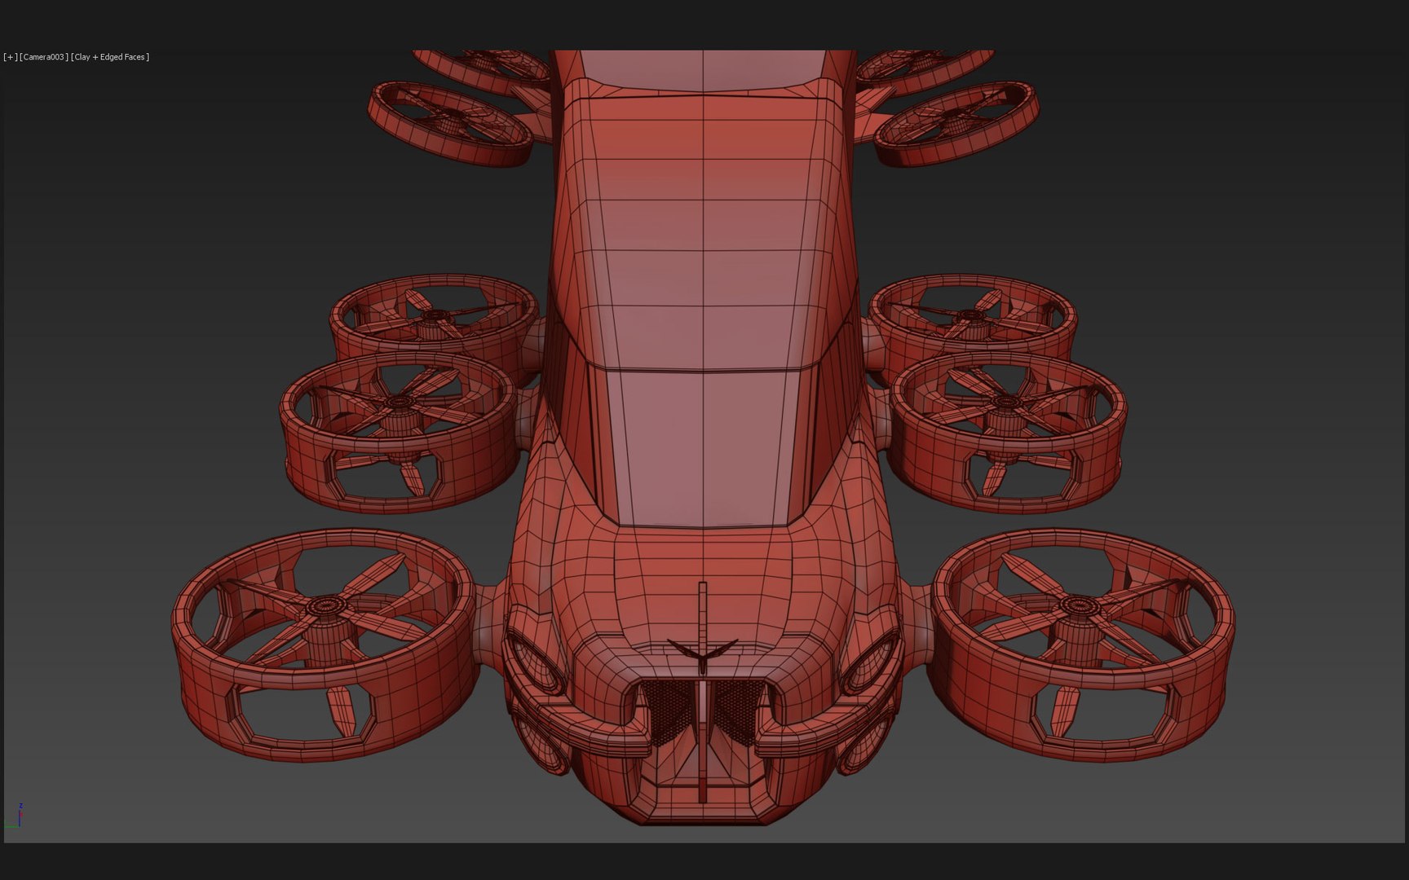Open the Clay + Edged Faces shading menu
The height and width of the screenshot is (880, 1409).
[x=110, y=57]
